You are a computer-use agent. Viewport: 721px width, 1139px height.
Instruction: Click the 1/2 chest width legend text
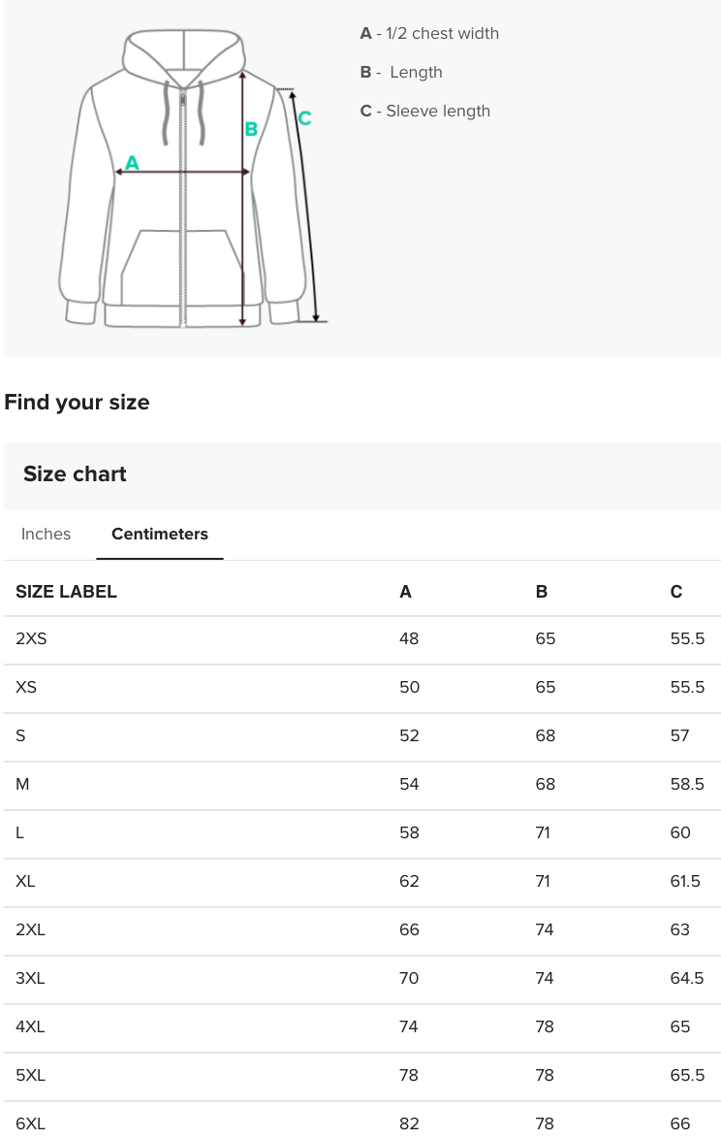tap(442, 34)
